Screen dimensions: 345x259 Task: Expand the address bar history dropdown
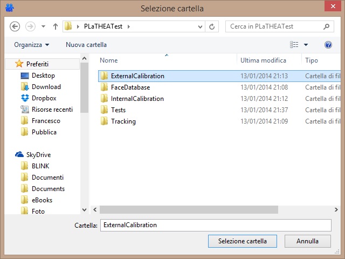pyautogui.click(x=201, y=26)
